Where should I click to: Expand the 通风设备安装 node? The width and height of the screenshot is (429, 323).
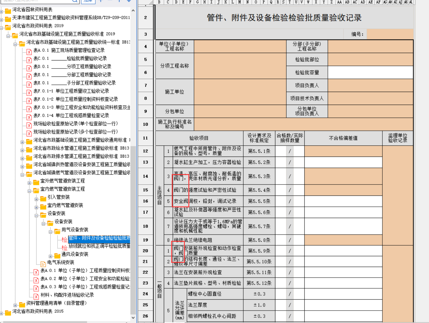pos(50,256)
